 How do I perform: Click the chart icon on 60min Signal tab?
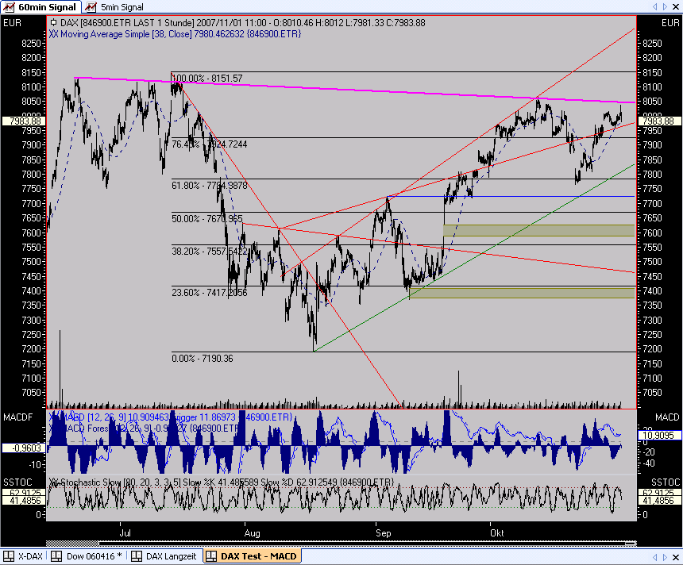pos(9,7)
